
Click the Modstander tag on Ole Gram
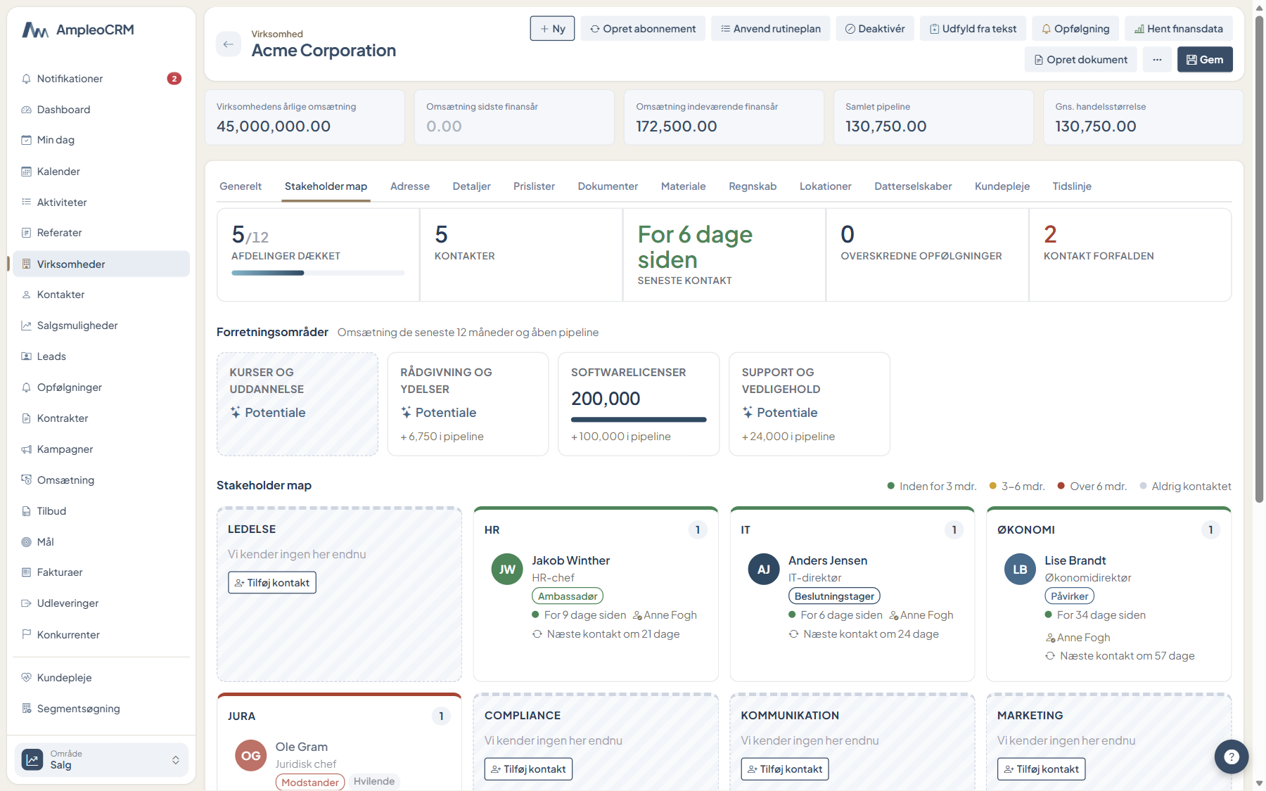coord(310,783)
